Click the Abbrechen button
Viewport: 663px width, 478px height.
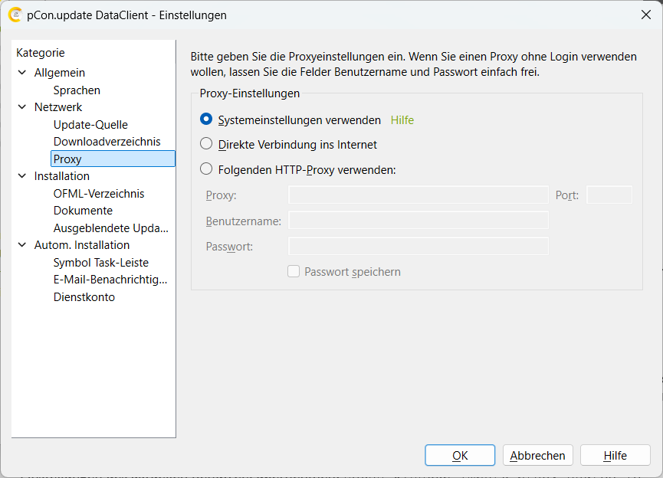[x=537, y=455]
